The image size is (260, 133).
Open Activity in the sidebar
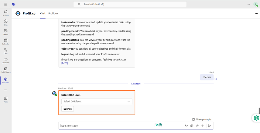[6, 13]
